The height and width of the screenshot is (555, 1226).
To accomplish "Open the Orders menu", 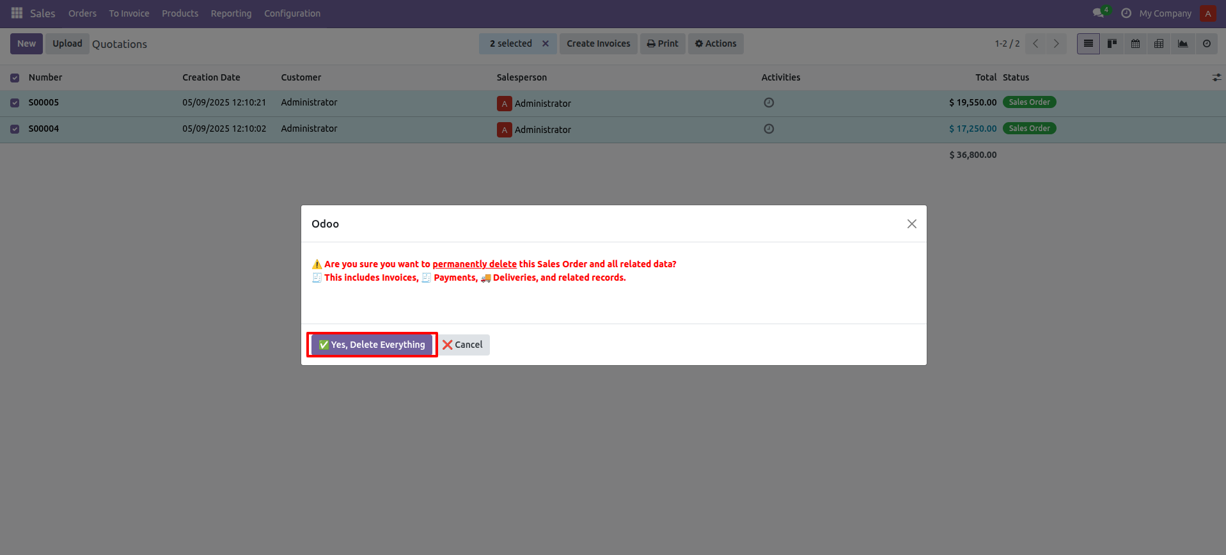I will point(83,13).
